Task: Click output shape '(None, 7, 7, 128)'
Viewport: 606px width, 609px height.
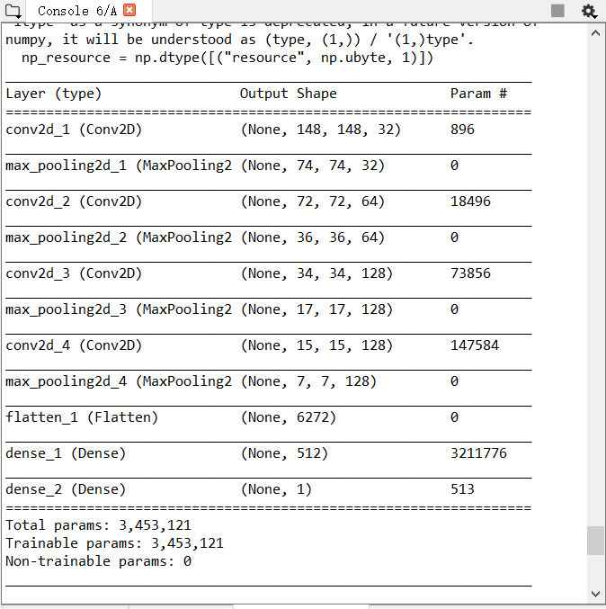Action: (x=308, y=381)
